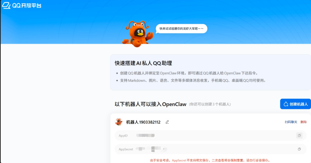Click the QQ开放平台 logo
311x163 pixels.
coord(22,5)
